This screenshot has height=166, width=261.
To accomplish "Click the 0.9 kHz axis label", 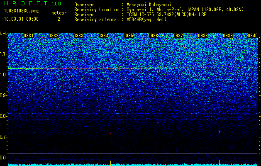I will [3, 95].
